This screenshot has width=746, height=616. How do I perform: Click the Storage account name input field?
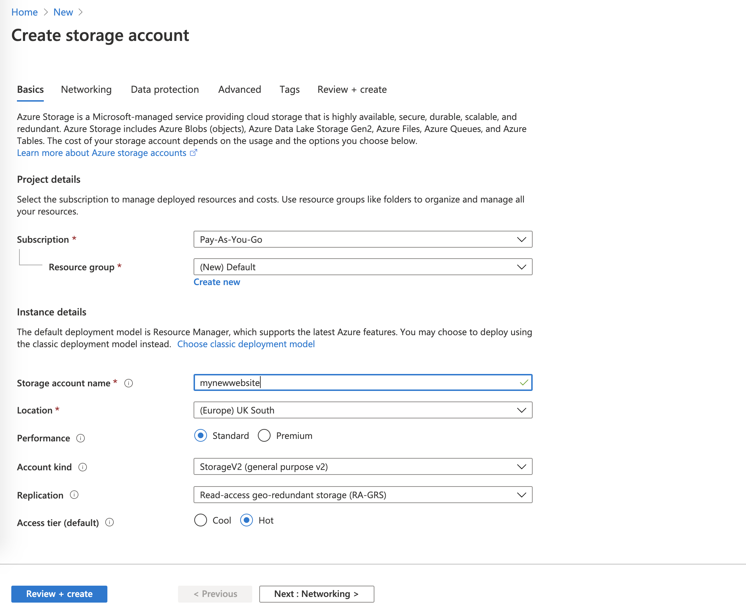pyautogui.click(x=363, y=382)
